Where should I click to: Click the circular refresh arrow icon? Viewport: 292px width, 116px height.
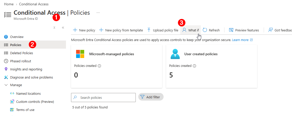(205, 30)
